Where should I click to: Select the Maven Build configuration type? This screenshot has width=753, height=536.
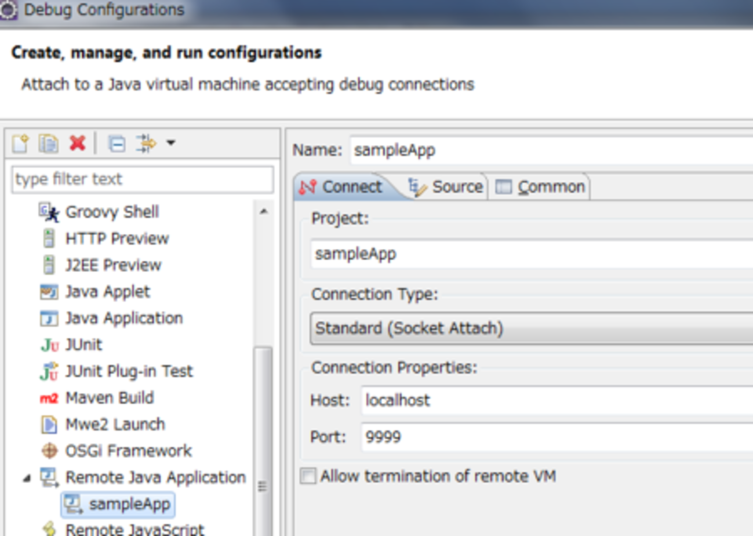pos(110,398)
